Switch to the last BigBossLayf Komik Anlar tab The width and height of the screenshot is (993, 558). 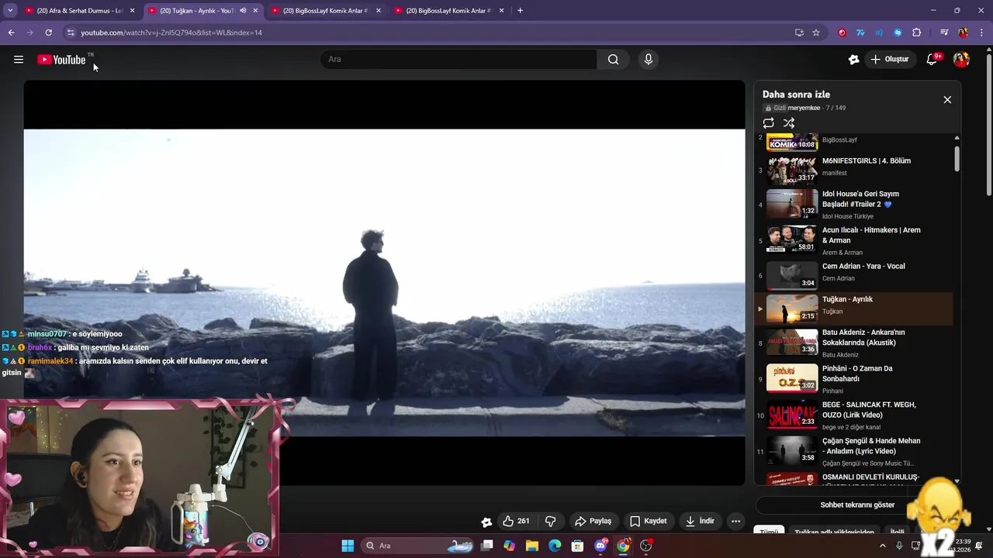pos(449,11)
